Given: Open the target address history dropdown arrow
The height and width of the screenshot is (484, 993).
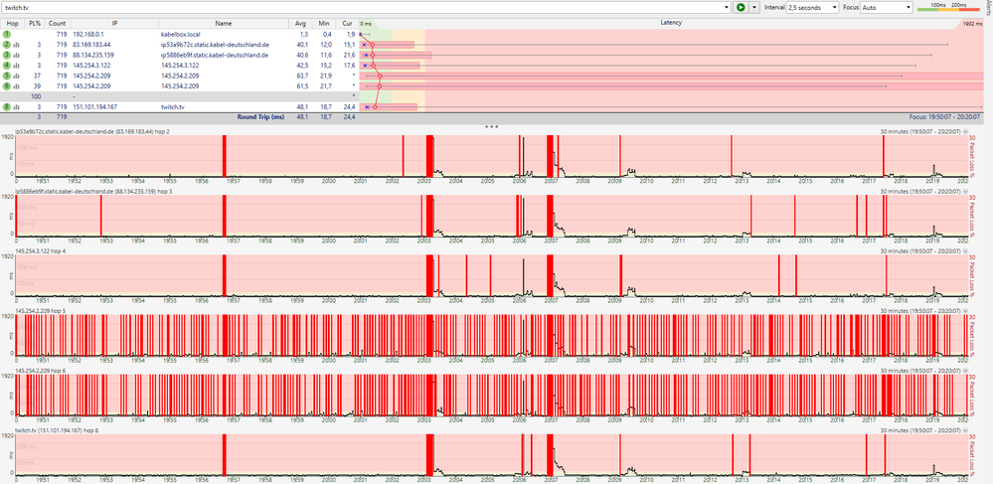Looking at the screenshot, I should click(727, 7).
